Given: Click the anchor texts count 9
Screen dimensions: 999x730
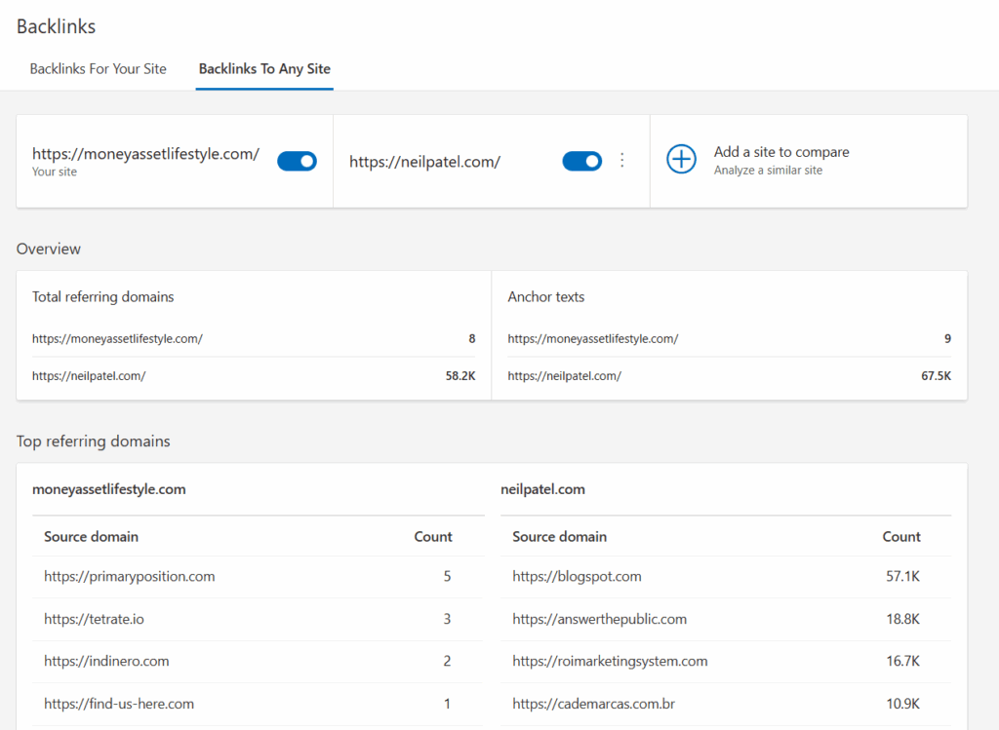Looking at the screenshot, I should (x=947, y=338).
